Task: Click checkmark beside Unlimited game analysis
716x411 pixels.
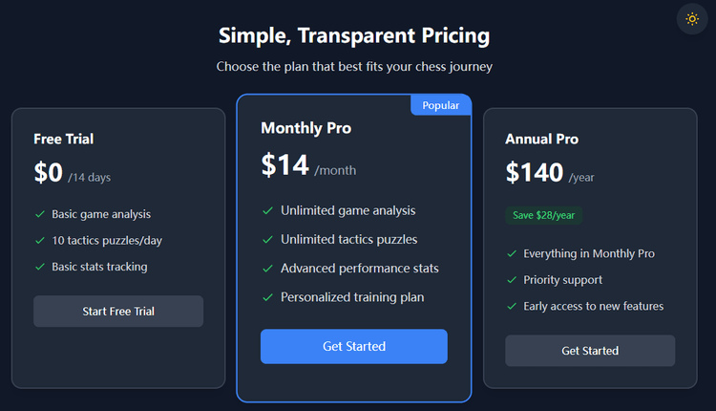Action: pyautogui.click(x=267, y=210)
